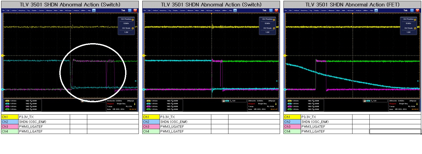The image size is (422, 154).
Task: Open Utilities menu in middle scope window
Action: click(x=224, y=10)
